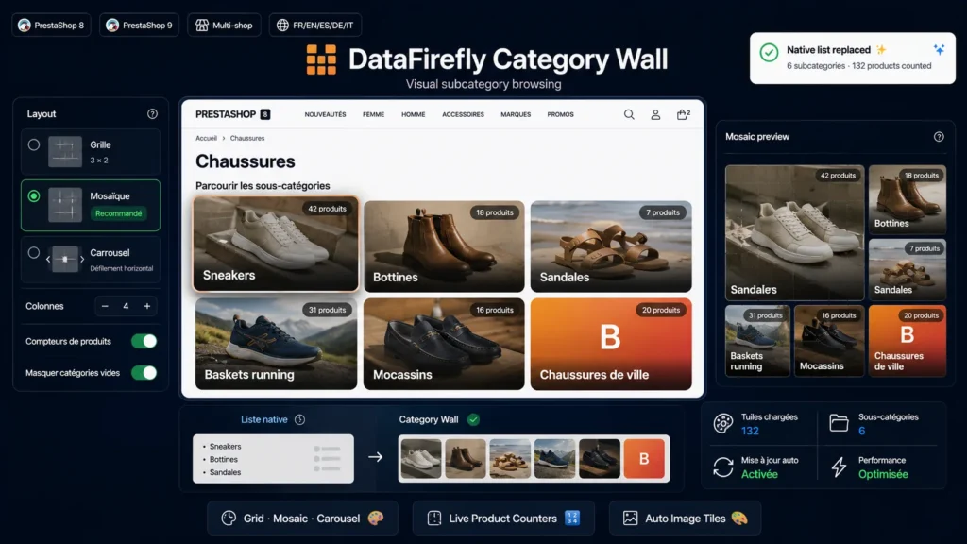Screen dimensions: 967x544
Task: Open the user account icon
Action: coord(655,114)
